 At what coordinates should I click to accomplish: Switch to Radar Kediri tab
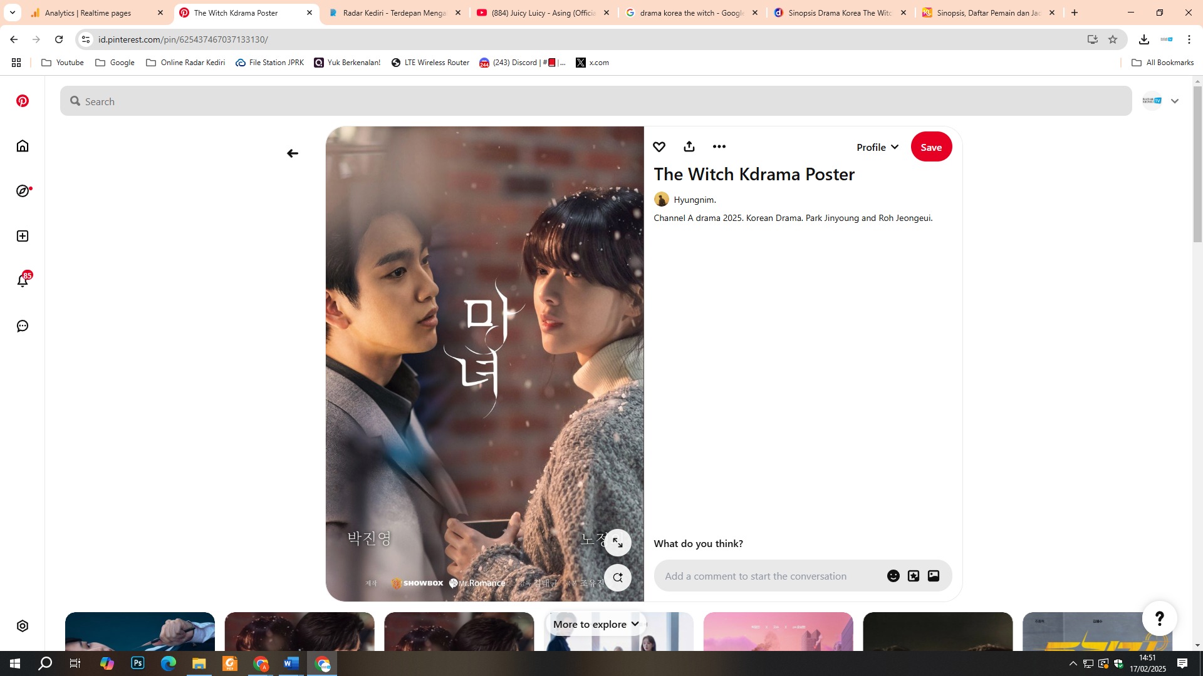coord(395,13)
